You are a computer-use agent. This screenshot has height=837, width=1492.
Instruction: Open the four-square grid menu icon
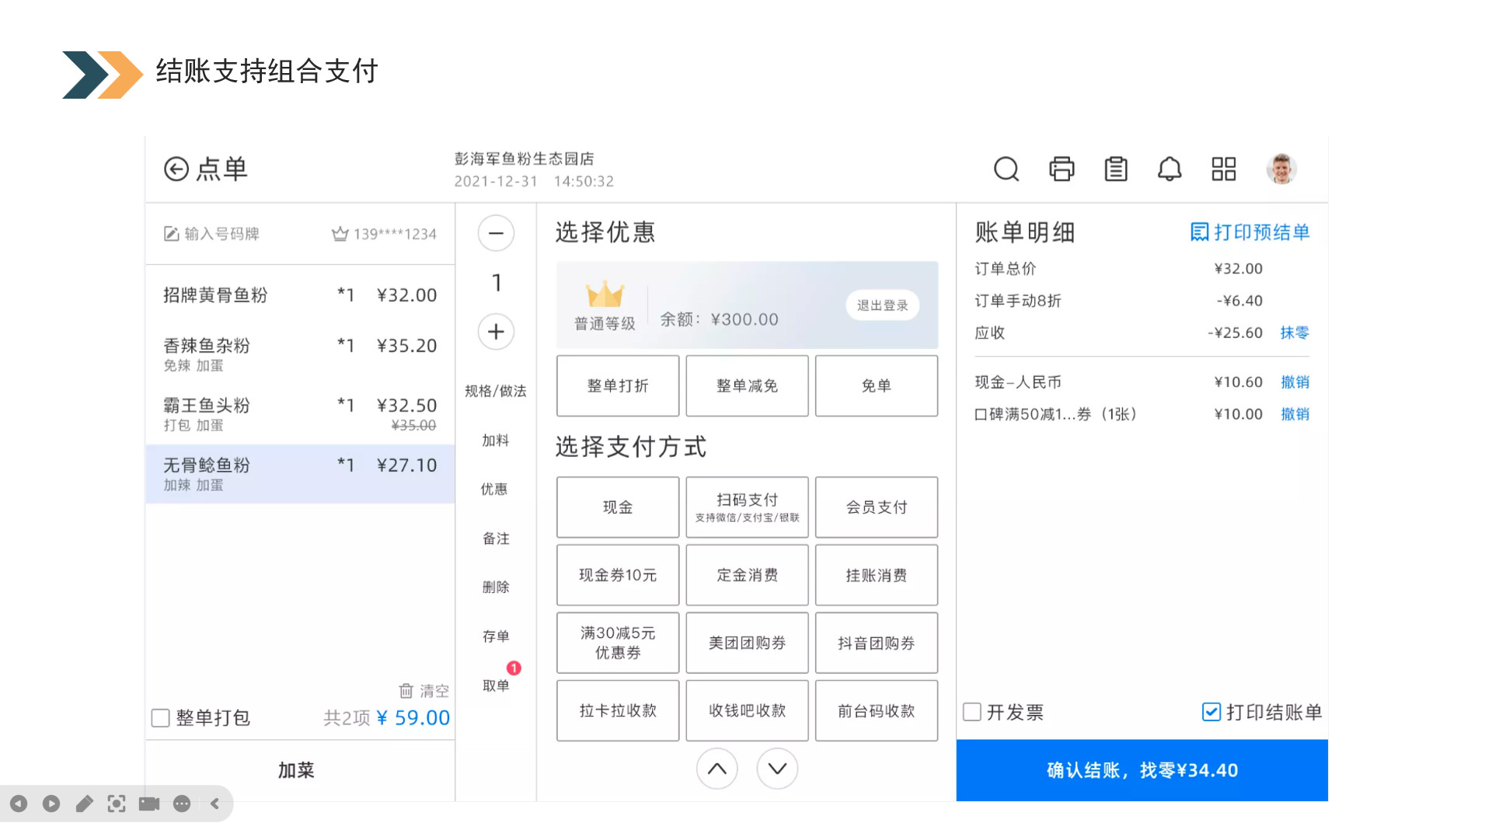click(x=1224, y=169)
